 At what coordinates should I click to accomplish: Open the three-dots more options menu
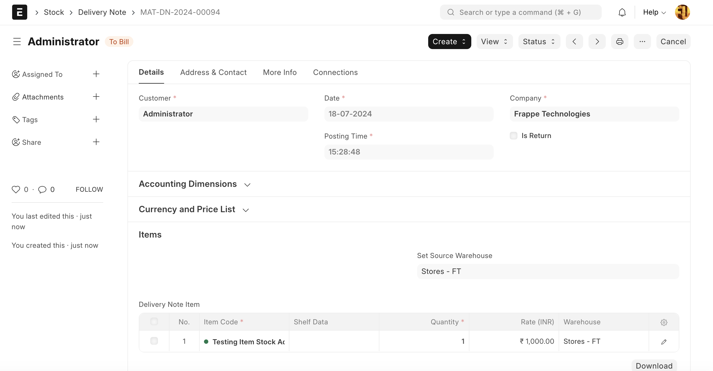tap(642, 42)
